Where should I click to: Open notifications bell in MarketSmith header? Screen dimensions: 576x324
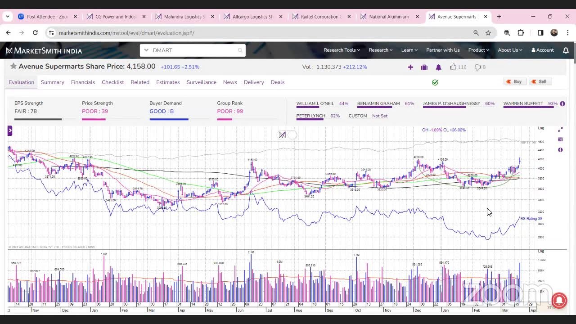566,50
